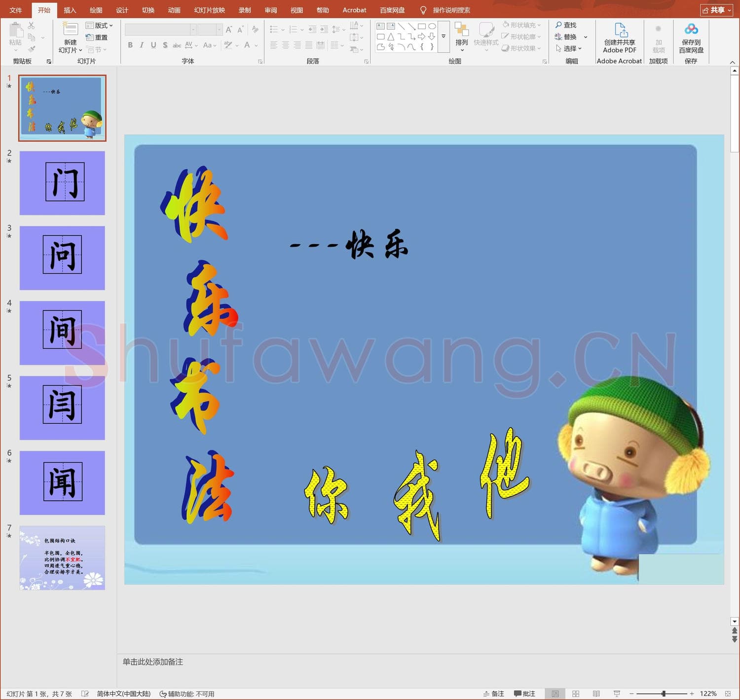The height and width of the screenshot is (700, 740).
Task: Pick the oval shape in the shapes gallery
Action: [x=432, y=26]
